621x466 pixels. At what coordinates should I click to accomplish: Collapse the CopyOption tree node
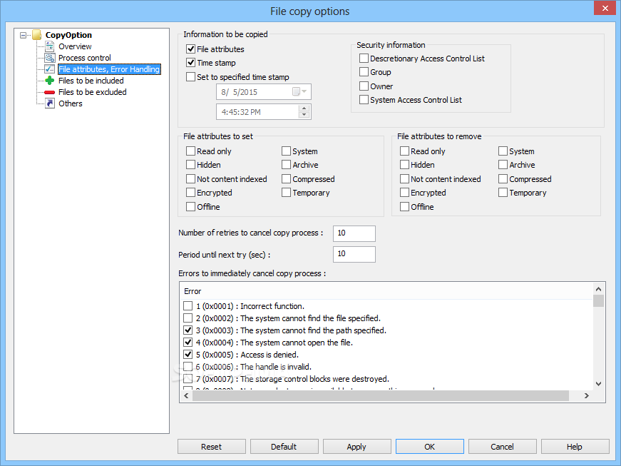24,35
